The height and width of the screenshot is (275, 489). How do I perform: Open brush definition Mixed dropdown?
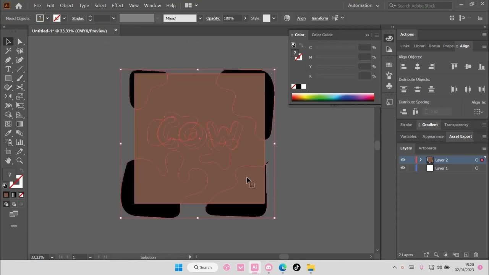[199, 18]
